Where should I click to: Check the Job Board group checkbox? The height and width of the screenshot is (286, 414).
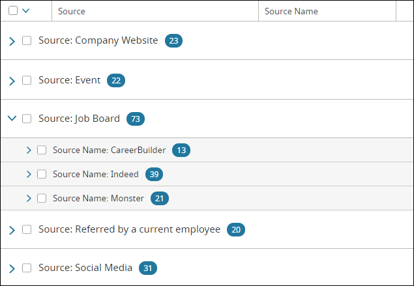click(x=27, y=119)
